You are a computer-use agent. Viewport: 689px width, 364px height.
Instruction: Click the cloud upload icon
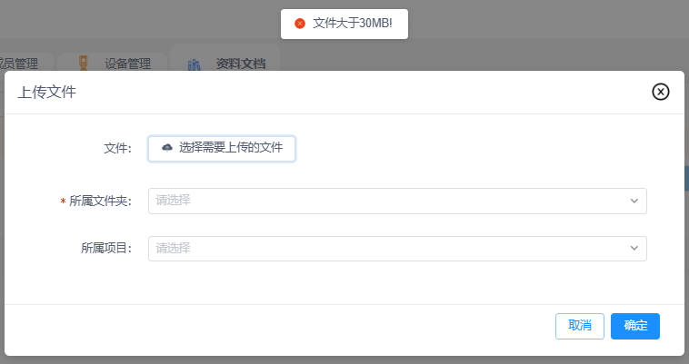(167, 147)
